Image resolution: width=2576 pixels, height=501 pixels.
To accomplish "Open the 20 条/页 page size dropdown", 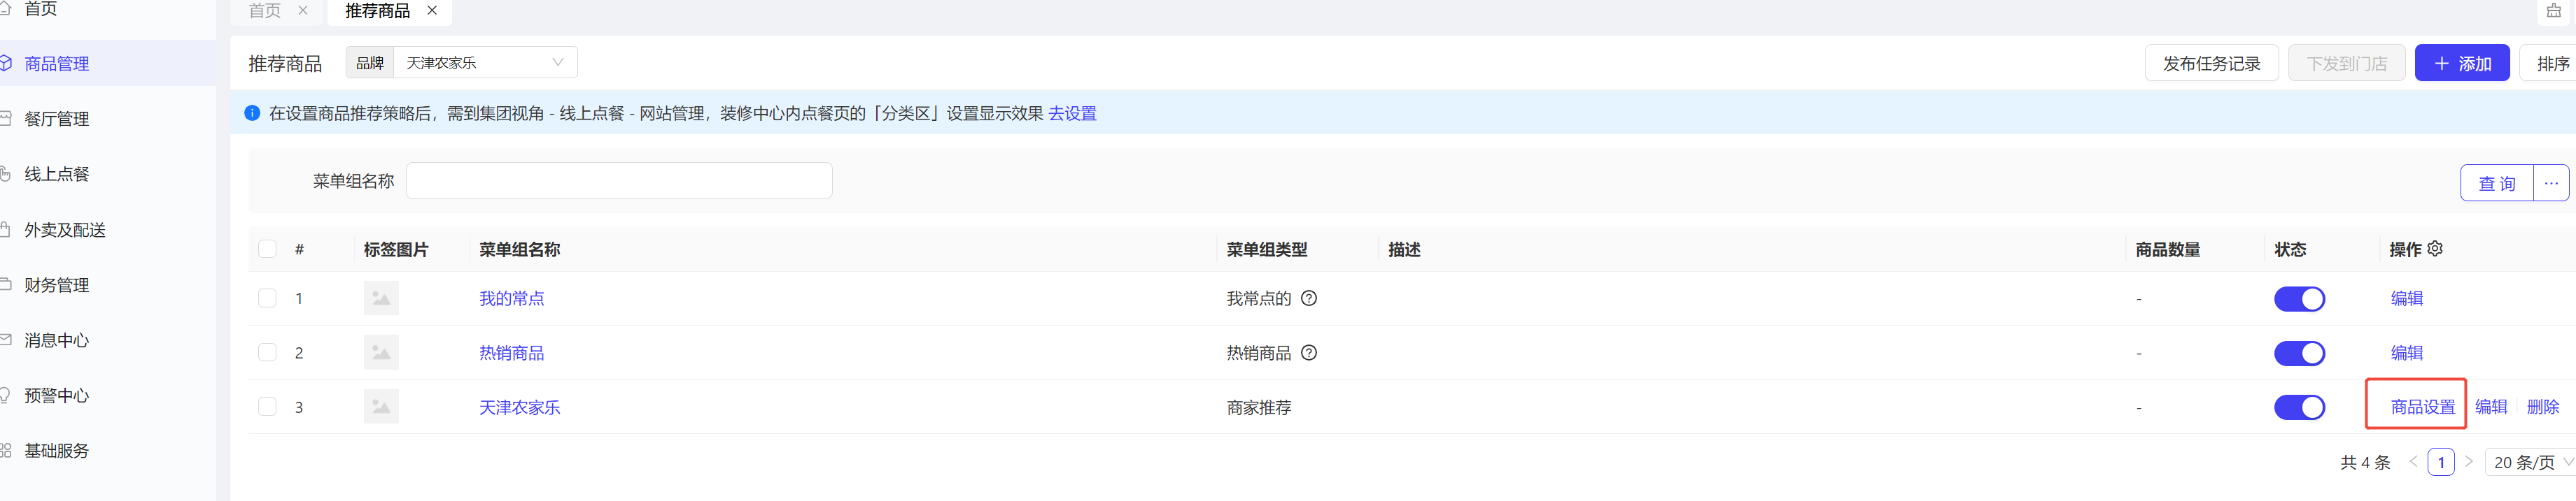I will pyautogui.click(x=2530, y=462).
